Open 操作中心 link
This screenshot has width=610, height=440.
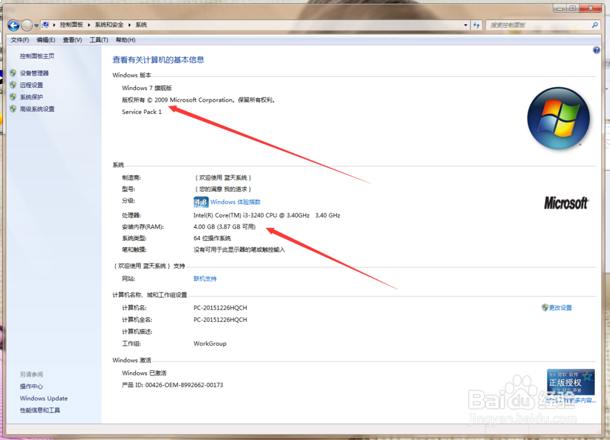(x=32, y=386)
